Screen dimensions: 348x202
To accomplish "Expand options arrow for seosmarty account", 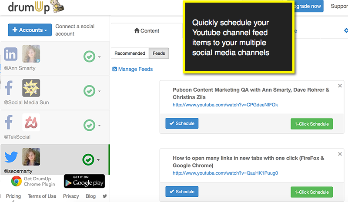I will coord(98,160).
